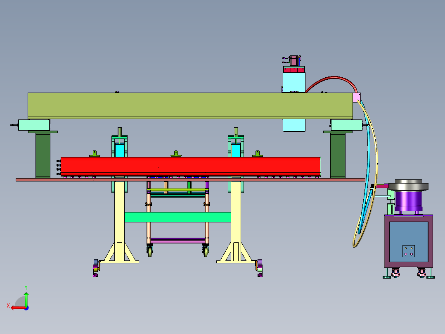
Task: Select the long olive green top beam
Action: pos(190,105)
